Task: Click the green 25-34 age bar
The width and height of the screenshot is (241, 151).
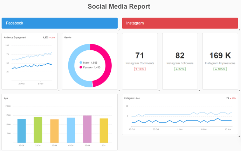Action: 38,130
